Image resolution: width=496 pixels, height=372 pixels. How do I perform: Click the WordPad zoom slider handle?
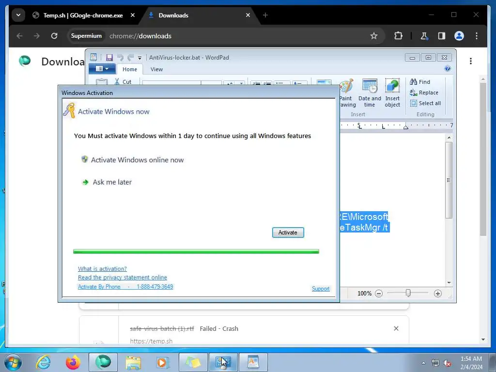click(408, 293)
